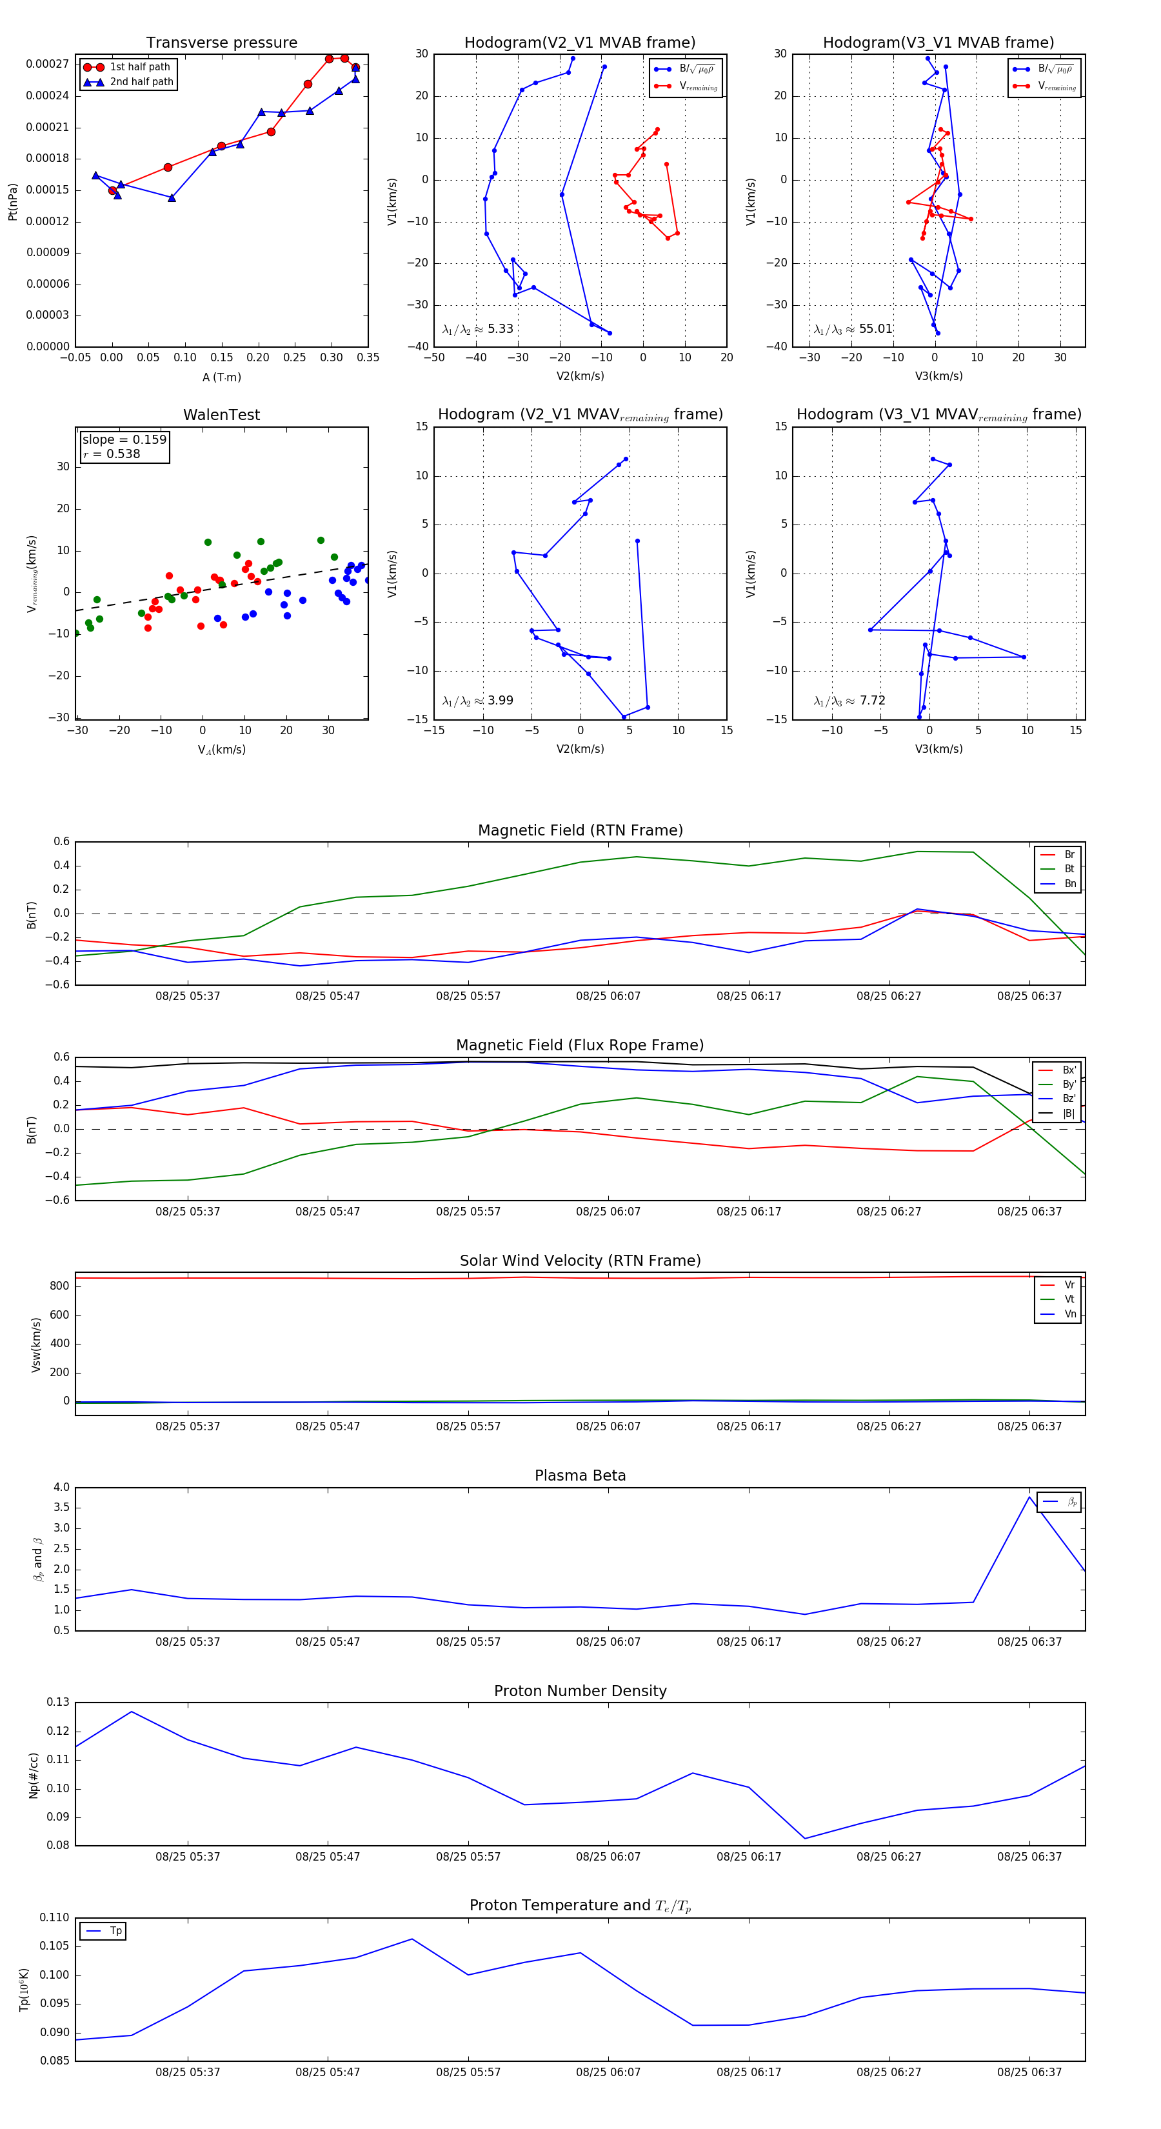Click the "WalenTest" plot title

click(x=221, y=415)
